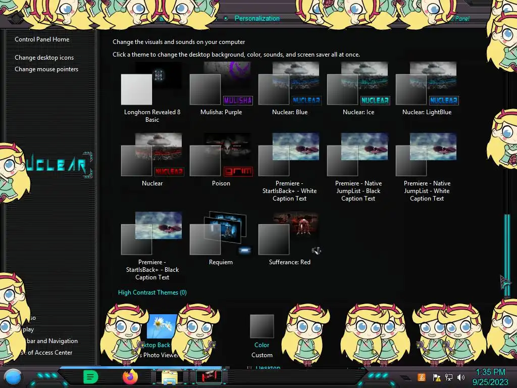
Task: Apply the Sufferance: Red theme
Action: (289, 239)
